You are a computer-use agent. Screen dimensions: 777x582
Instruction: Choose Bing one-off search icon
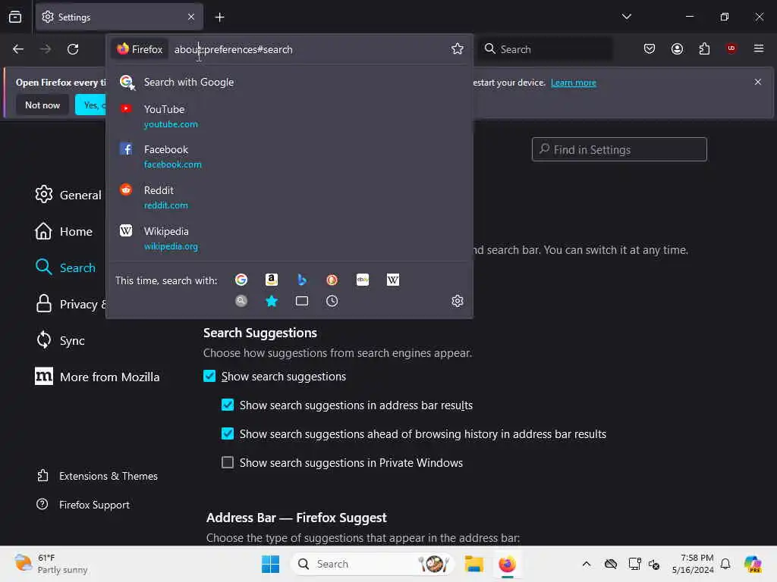click(x=302, y=280)
